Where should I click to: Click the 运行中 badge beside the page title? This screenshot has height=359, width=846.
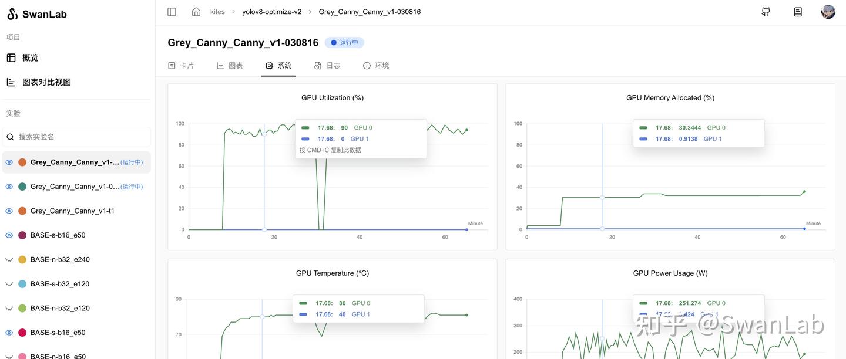345,43
